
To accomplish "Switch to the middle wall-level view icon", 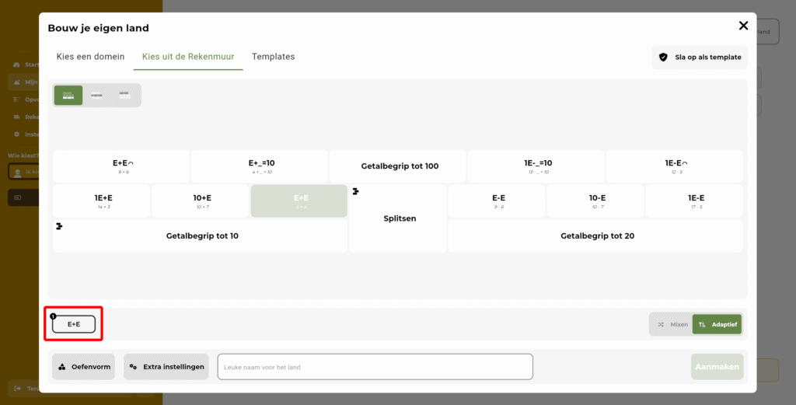I will tap(96, 95).
